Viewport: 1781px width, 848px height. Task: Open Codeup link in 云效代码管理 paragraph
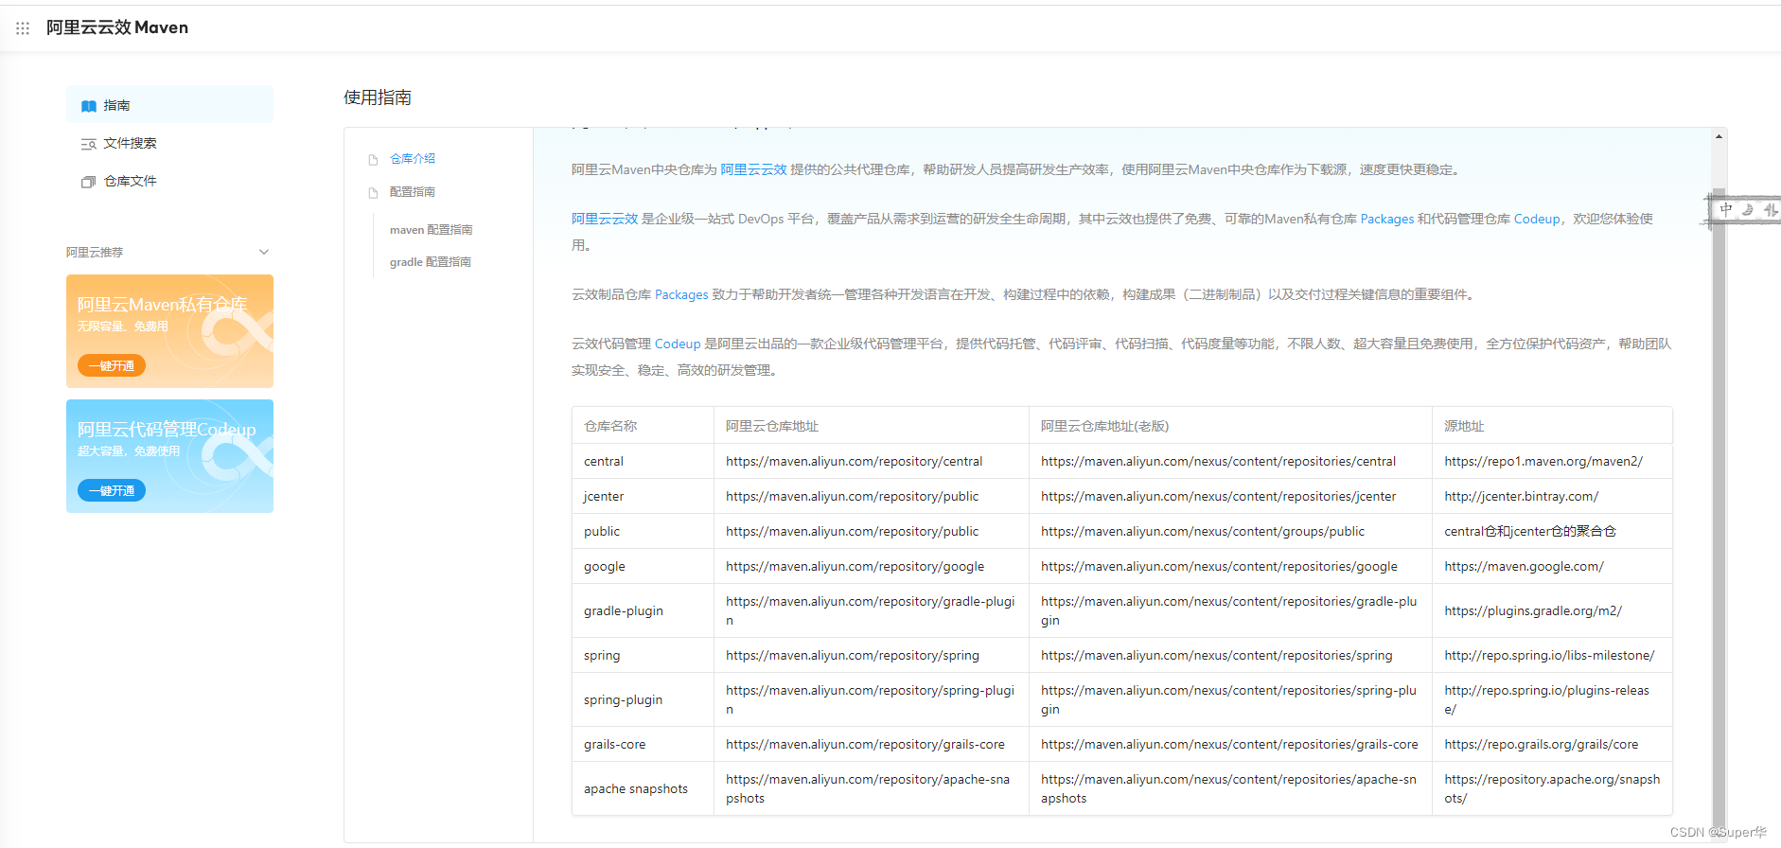pyautogui.click(x=678, y=344)
